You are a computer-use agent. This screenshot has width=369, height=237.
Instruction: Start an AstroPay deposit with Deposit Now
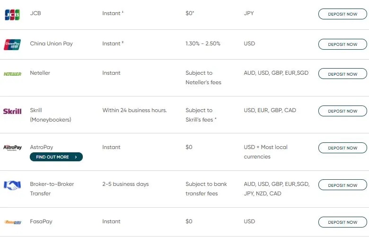click(x=343, y=148)
